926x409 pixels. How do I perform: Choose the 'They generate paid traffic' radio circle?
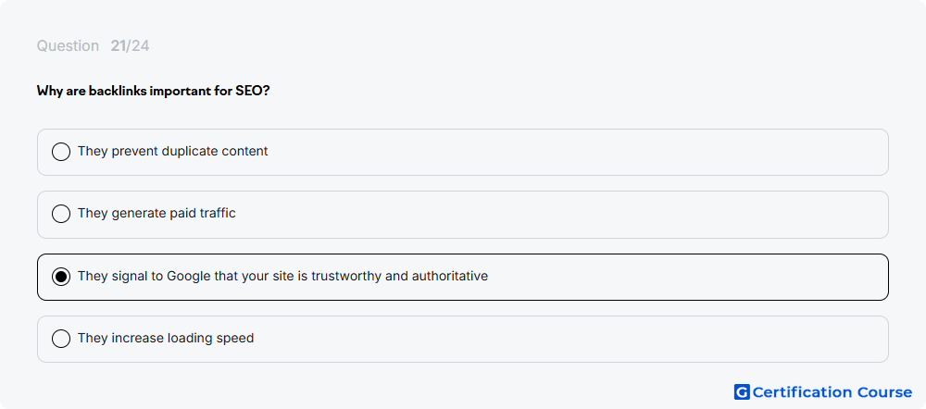tap(61, 214)
